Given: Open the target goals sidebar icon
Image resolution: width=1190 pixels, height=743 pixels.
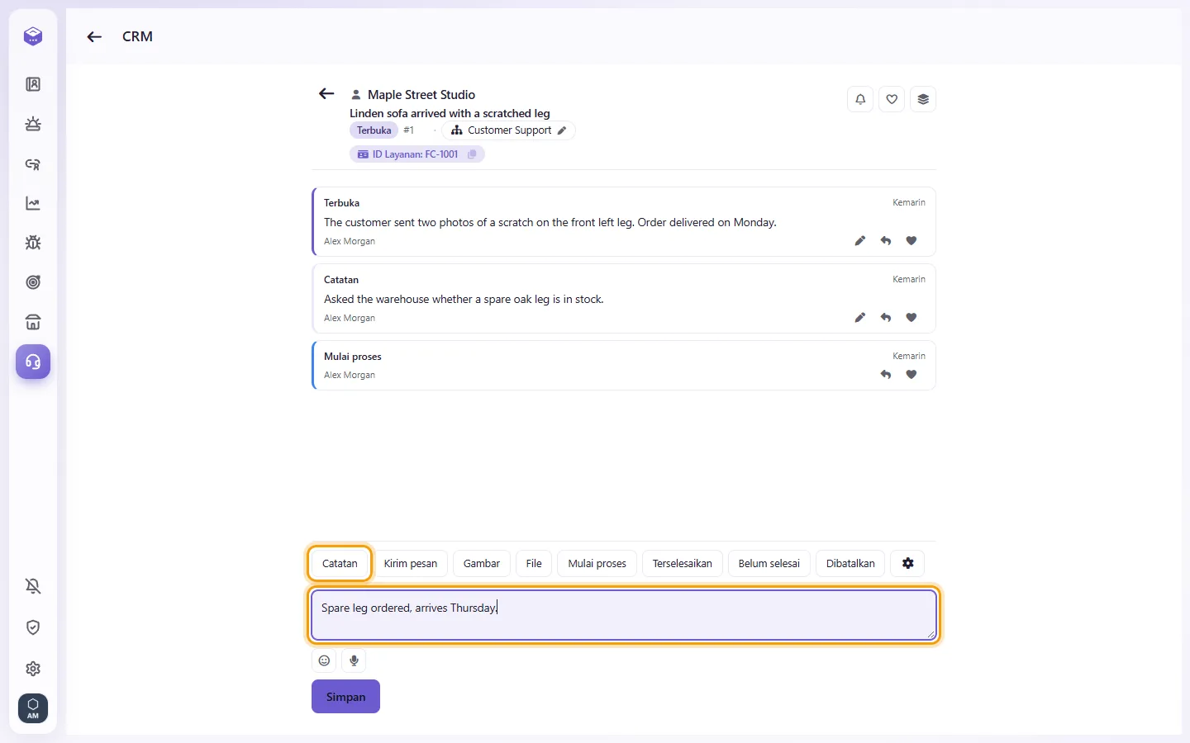Looking at the screenshot, I should pyautogui.click(x=33, y=282).
